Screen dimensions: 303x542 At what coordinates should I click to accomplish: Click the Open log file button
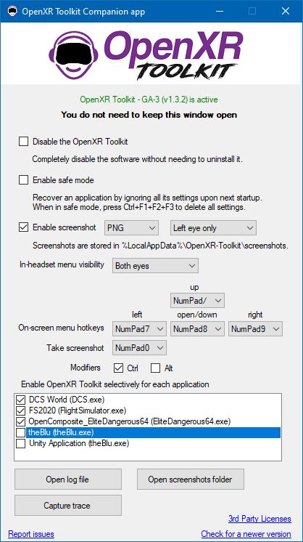coord(68,480)
